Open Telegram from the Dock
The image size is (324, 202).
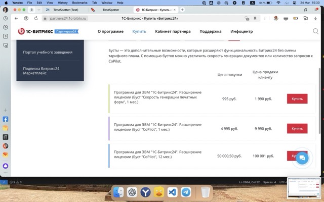tap(186, 192)
